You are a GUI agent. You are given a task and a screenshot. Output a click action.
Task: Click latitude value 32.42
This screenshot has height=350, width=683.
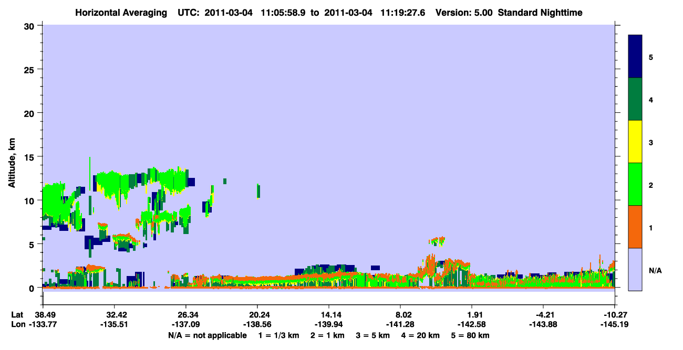pos(115,315)
